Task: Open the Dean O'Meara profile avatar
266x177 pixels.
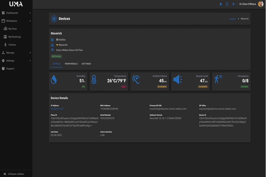Action: (x=261, y=4)
